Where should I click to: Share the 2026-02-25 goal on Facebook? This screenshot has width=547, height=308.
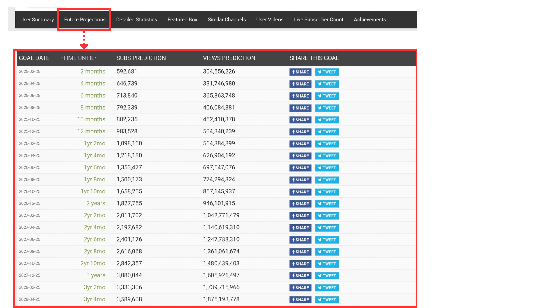300,144
